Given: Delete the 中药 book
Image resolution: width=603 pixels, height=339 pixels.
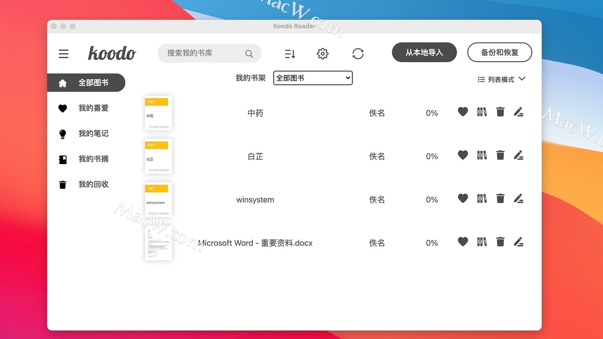Looking at the screenshot, I should [500, 112].
